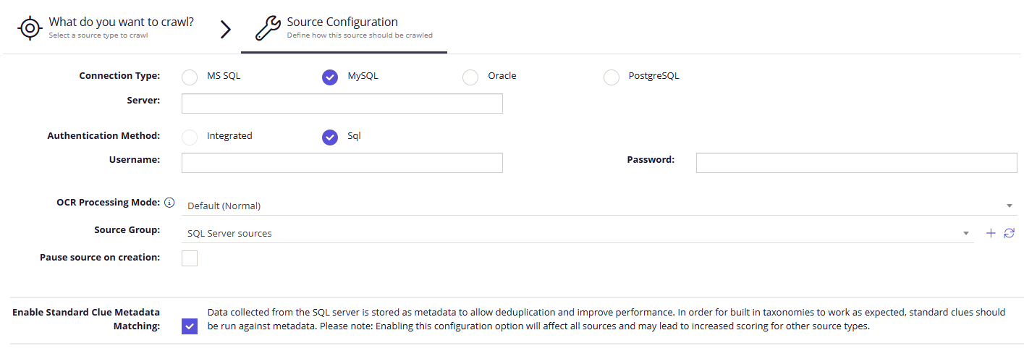Uncheck Enable Standard Clue Metadata Matching
Screen dimensions: 1024x351
coord(190,326)
